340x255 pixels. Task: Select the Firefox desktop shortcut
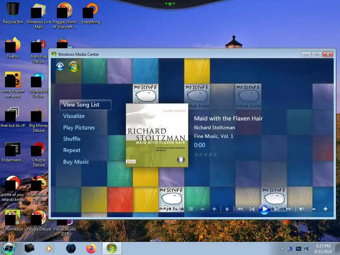tap(13, 48)
